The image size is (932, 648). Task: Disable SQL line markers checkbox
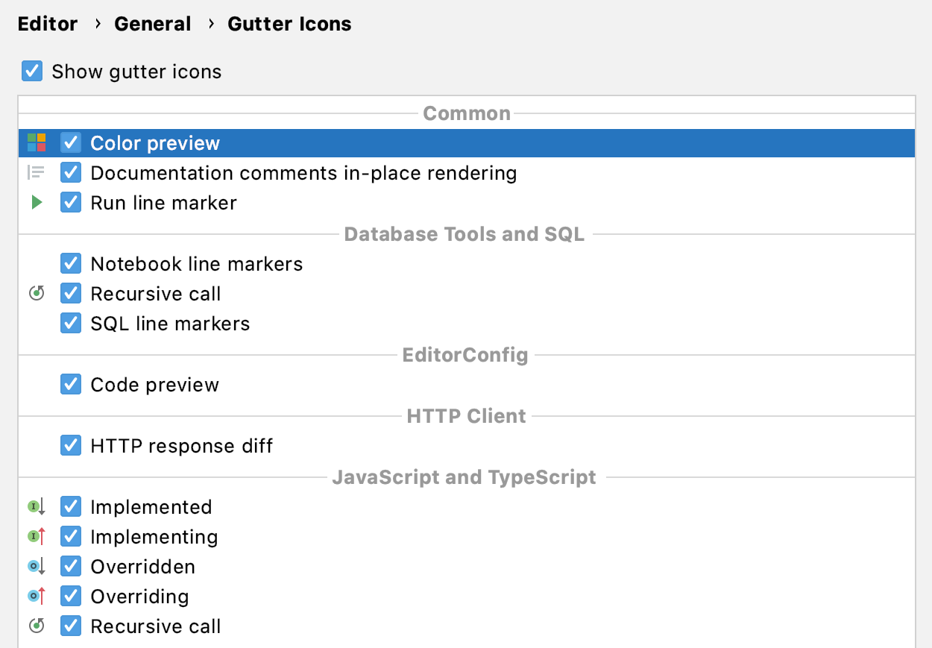point(71,323)
